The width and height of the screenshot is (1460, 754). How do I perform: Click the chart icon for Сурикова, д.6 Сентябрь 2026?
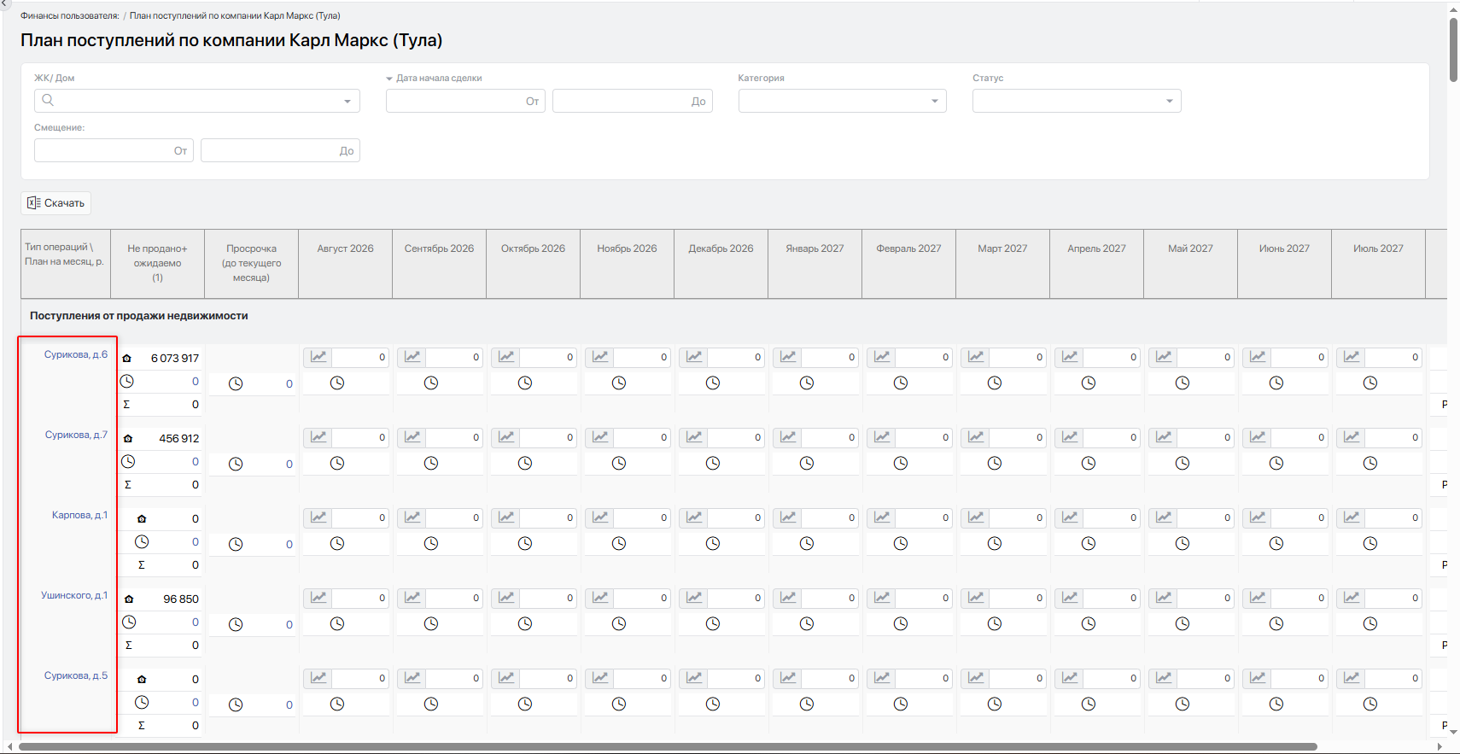coord(412,357)
